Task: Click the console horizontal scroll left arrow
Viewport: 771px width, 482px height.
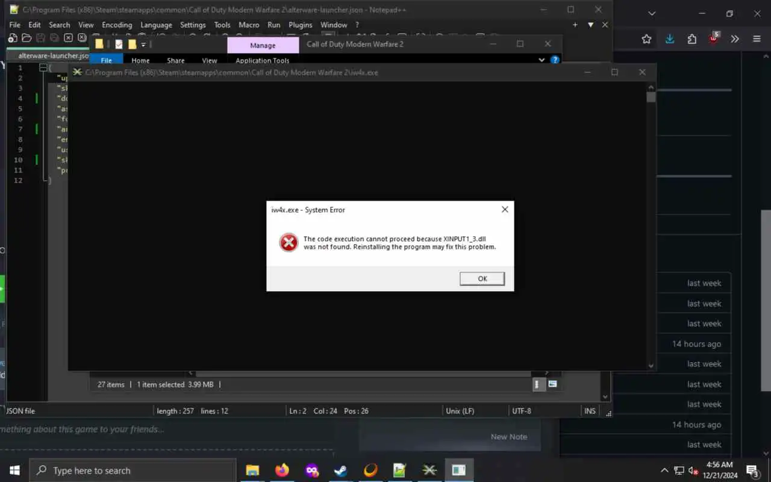Action: [x=192, y=373]
